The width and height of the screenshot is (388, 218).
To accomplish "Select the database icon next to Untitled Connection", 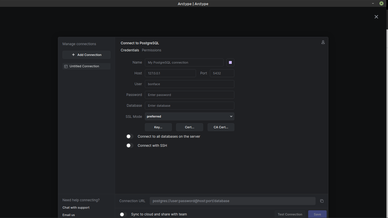I will (x=66, y=66).
